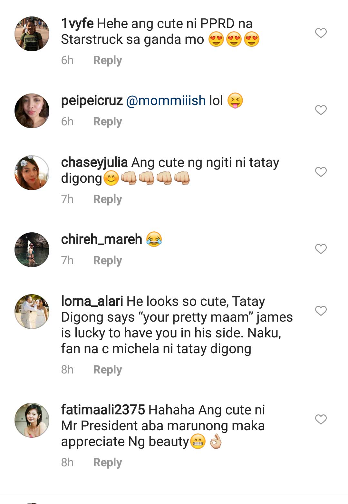Like fatimaali2375's comment
Viewport: 348px width, 504px height.
[x=321, y=419]
